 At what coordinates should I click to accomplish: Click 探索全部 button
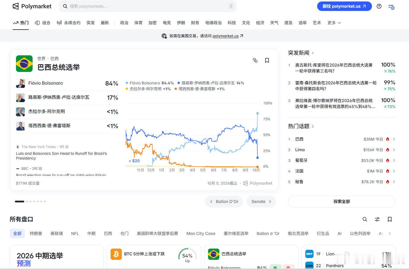pos(342,202)
